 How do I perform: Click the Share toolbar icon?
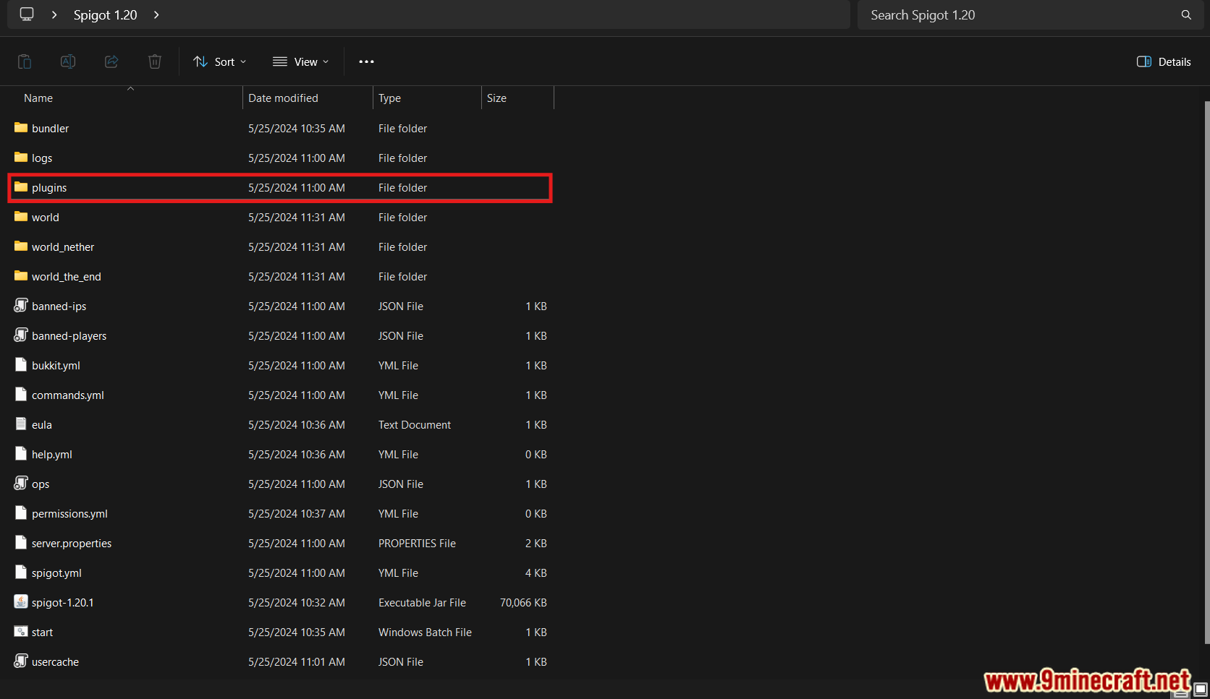pyautogui.click(x=111, y=61)
